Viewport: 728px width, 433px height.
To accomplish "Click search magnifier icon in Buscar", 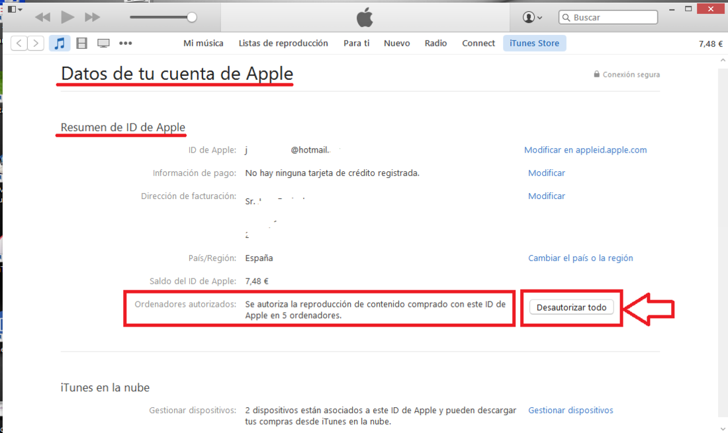I will [566, 18].
